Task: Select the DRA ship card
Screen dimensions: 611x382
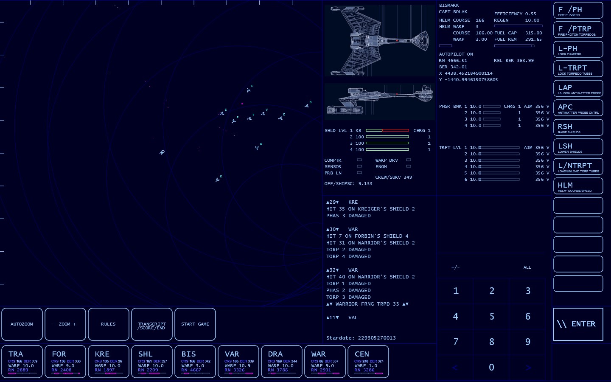Action: pyautogui.click(x=282, y=362)
